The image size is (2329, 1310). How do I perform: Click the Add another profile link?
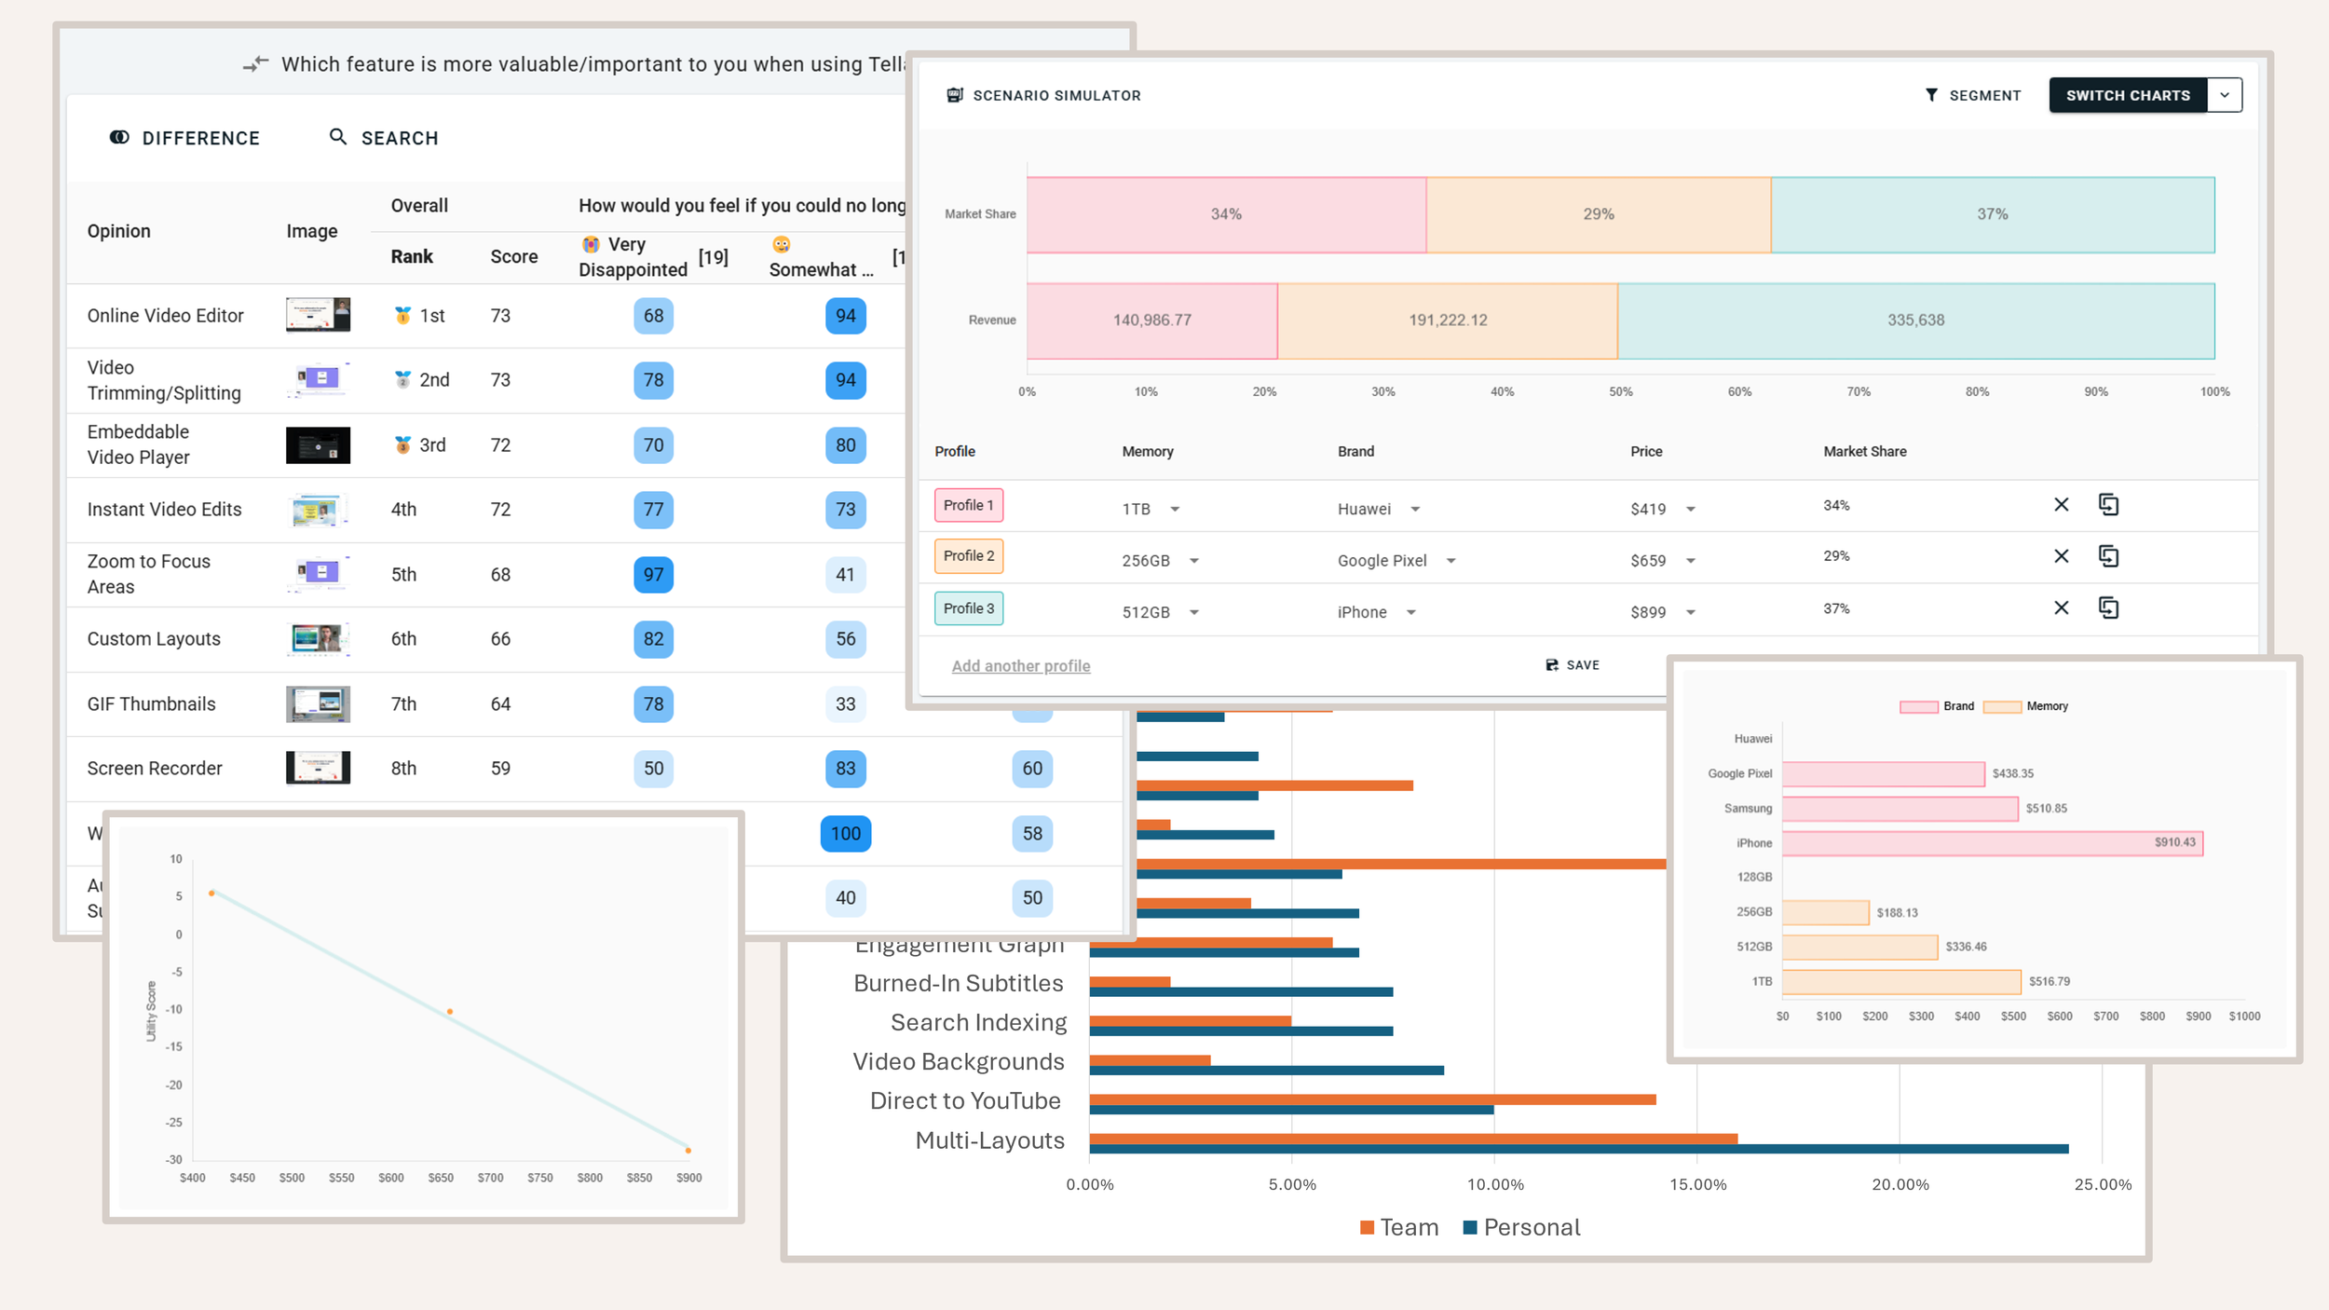pyautogui.click(x=1020, y=666)
